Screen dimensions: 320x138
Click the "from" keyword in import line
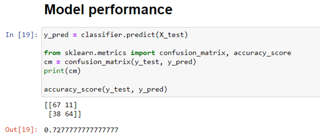point(52,53)
